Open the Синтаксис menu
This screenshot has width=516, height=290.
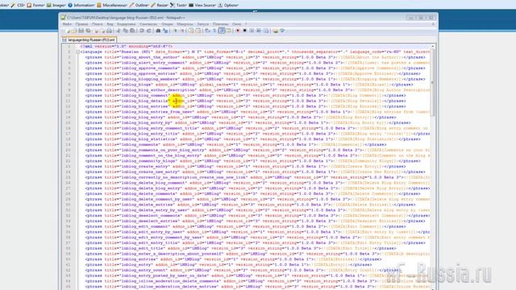pos(148,24)
